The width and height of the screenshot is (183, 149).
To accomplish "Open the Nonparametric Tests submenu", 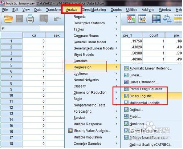I will [x=93, y=105].
